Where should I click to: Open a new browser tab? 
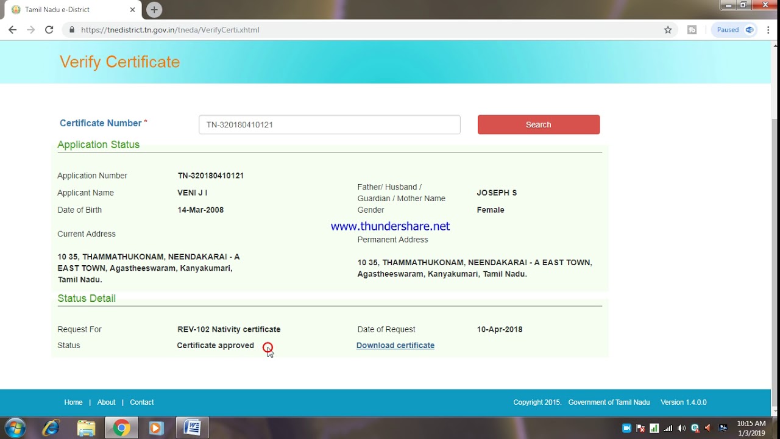pos(154,10)
